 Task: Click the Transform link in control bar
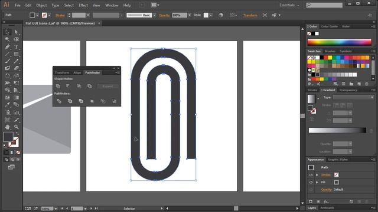click(x=250, y=15)
